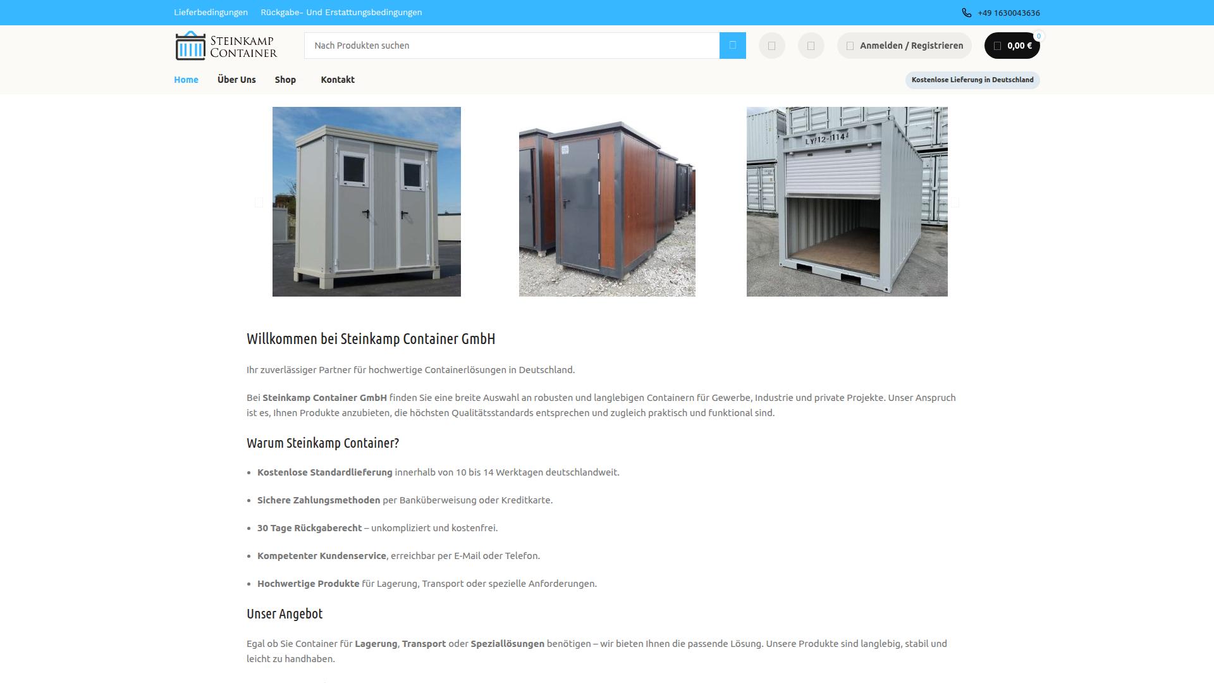Click the Willkommen bei Steinkamp Container GmbH heading
This screenshot has width=1214, height=683.
371,339
